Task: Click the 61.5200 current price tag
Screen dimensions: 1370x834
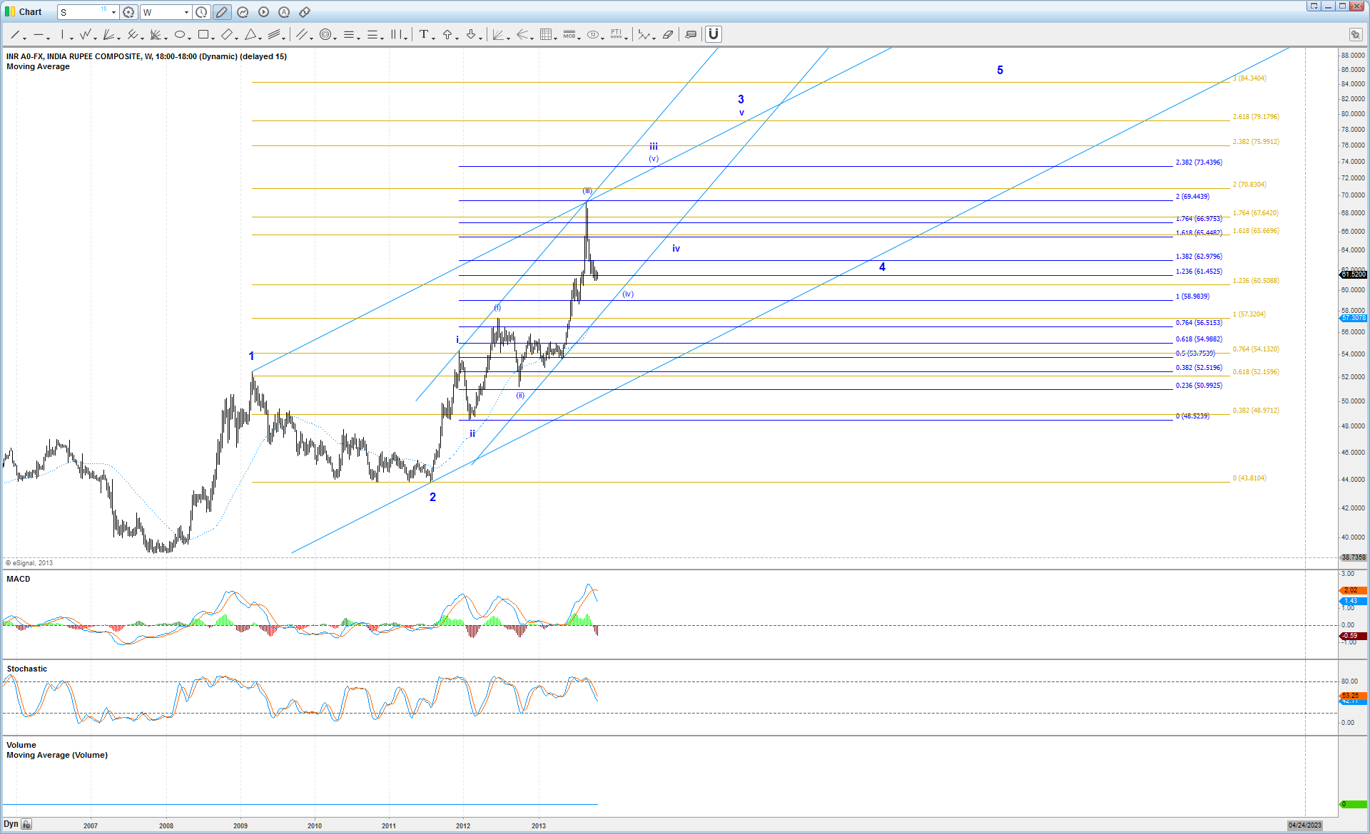Action: pos(1353,274)
